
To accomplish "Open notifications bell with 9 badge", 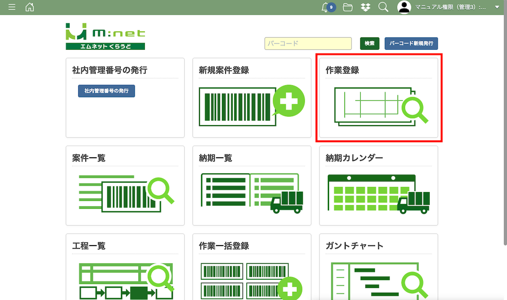I will pos(326,7).
